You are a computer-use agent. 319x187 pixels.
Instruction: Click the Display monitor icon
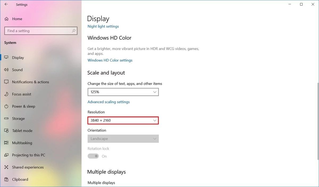pyautogui.click(x=7, y=58)
